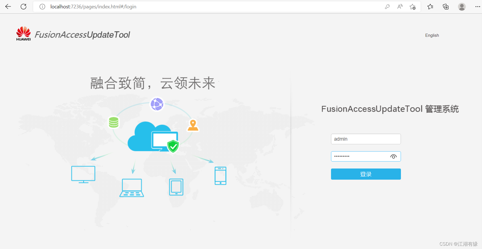Screen dimensions: 482x249
Task: Select the localhost:7236 address bar URL
Action: coord(93,7)
